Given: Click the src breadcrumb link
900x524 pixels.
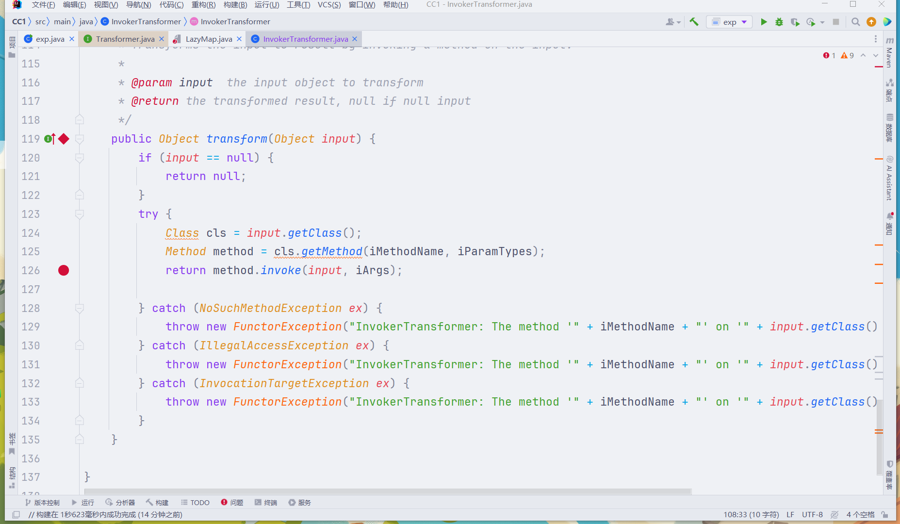Looking at the screenshot, I should coord(41,21).
